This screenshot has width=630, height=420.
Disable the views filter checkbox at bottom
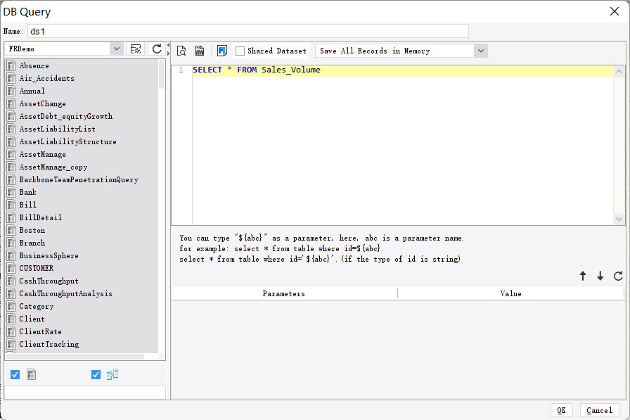96,374
